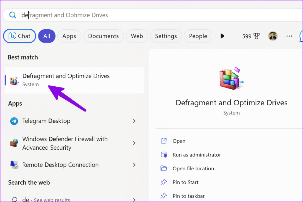The image size is (303, 202).
Task: Switch to the Settings filter tab
Action: tap(166, 36)
